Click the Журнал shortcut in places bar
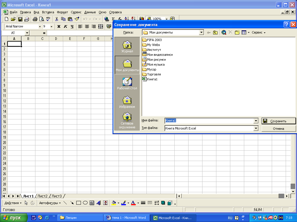Viewport: 297px width, 222px height. (127, 47)
